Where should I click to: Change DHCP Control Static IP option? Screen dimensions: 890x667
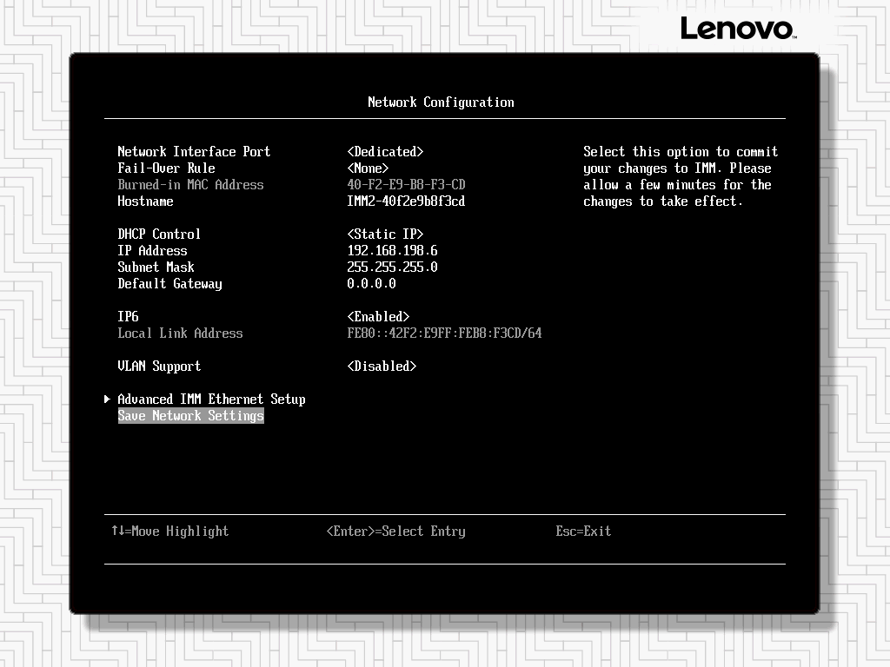[385, 234]
